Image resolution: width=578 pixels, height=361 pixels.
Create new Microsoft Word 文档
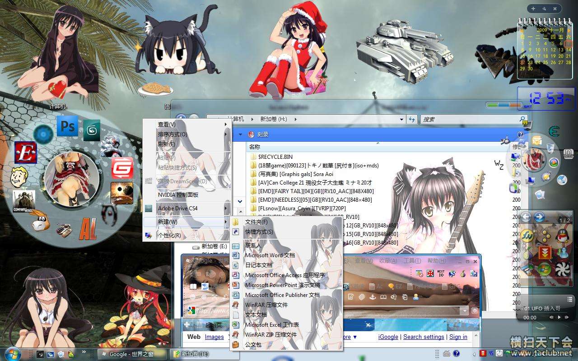tap(286, 255)
